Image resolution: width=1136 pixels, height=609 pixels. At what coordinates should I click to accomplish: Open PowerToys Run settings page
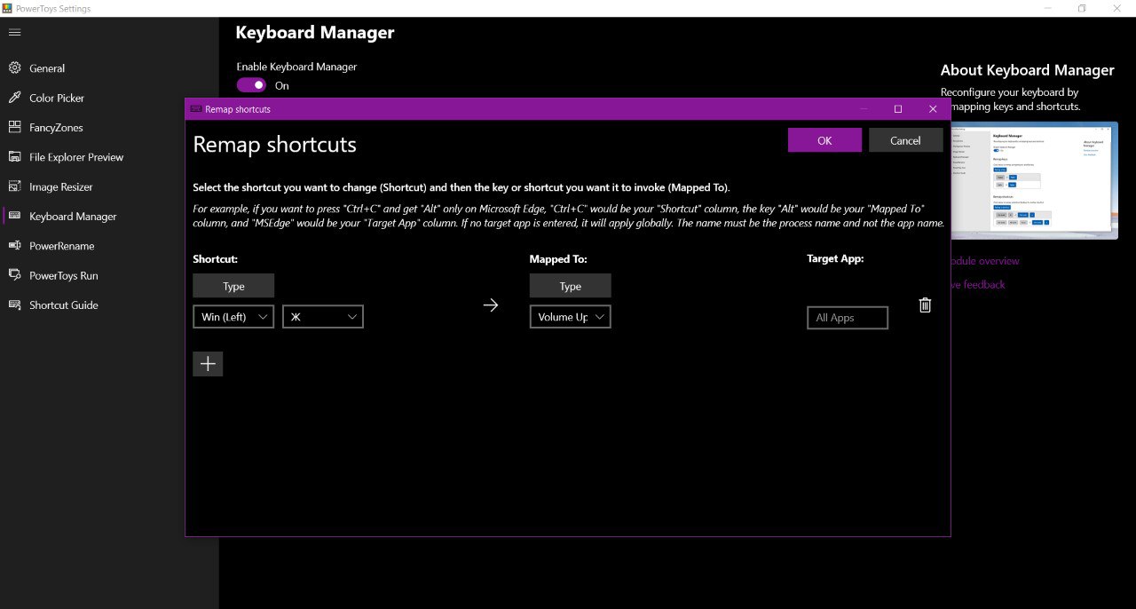[x=109, y=275]
